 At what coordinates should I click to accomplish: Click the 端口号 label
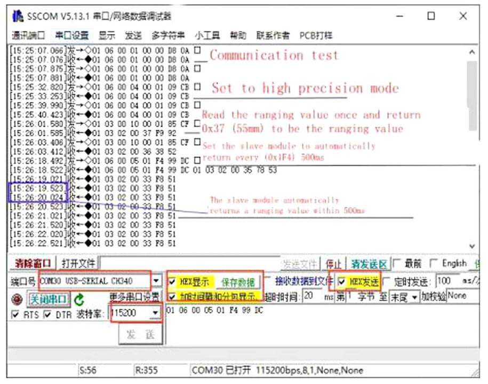(23, 282)
